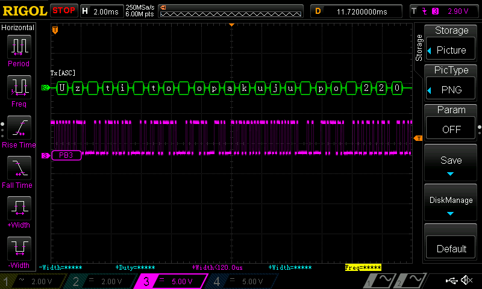Click the +Width=***** measurement readout
This screenshot has height=289, width=482.
290,267
